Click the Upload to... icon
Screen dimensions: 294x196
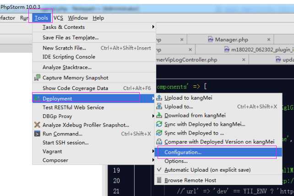pyautogui.click(x=159, y=106)
